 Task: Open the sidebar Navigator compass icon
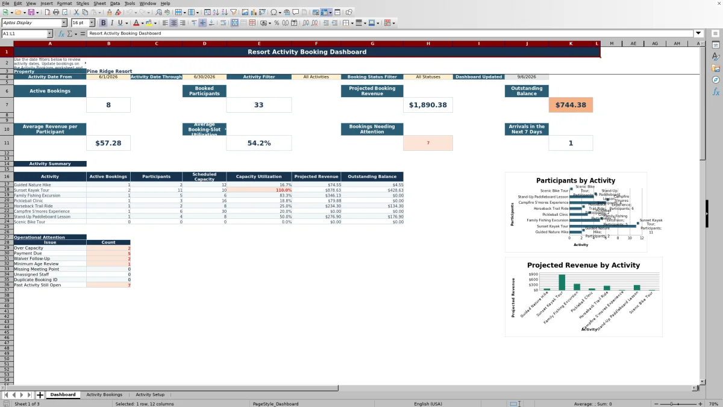716,80
